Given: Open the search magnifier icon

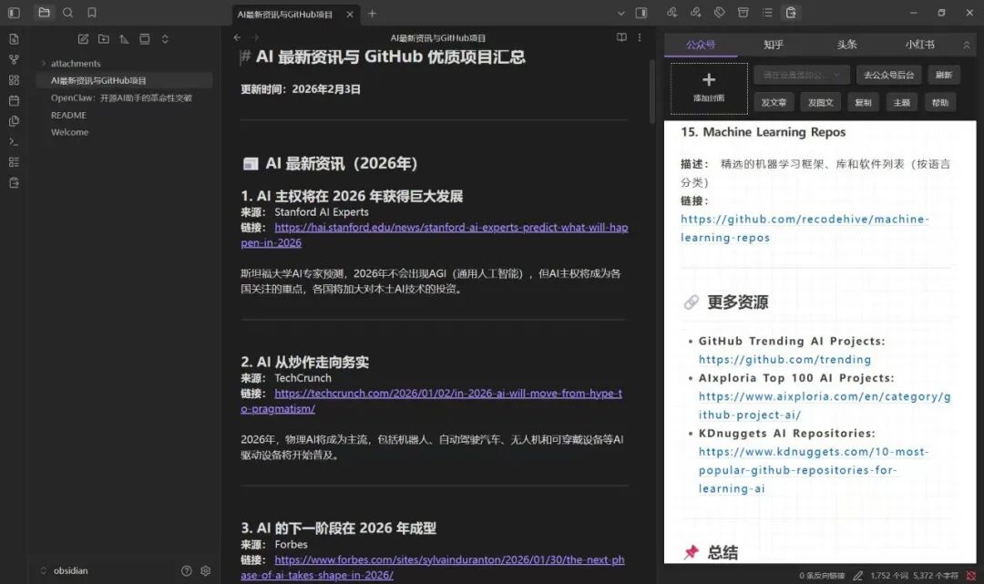Looking at the screenshot, I should [68, 13].
